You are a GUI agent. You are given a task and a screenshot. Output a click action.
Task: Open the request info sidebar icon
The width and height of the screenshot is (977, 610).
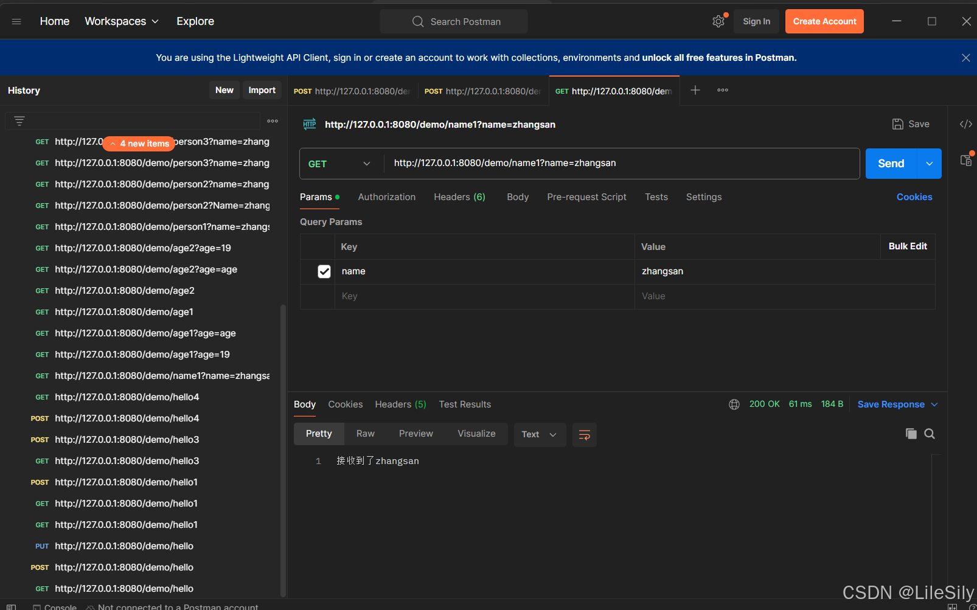[966, 160]
